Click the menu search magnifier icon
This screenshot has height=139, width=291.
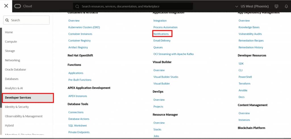pyautogui.click(x=7, y=20)
